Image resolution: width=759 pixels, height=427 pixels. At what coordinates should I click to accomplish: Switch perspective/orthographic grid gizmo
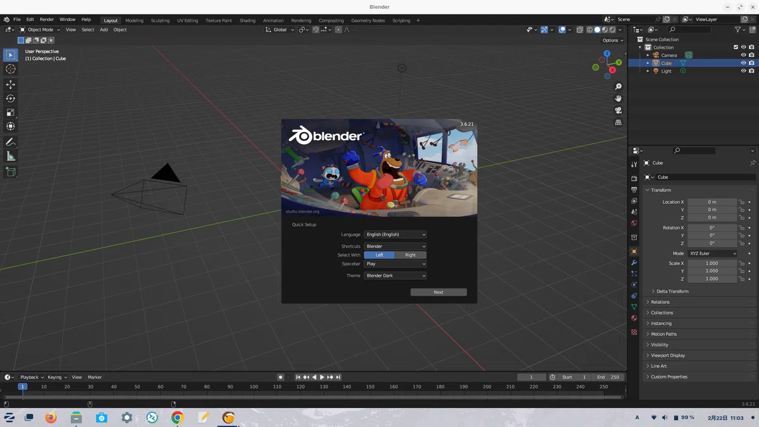(x=619, y=123)
